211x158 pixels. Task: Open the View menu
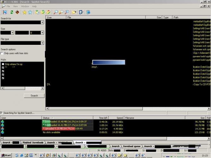tap(15, 6)
